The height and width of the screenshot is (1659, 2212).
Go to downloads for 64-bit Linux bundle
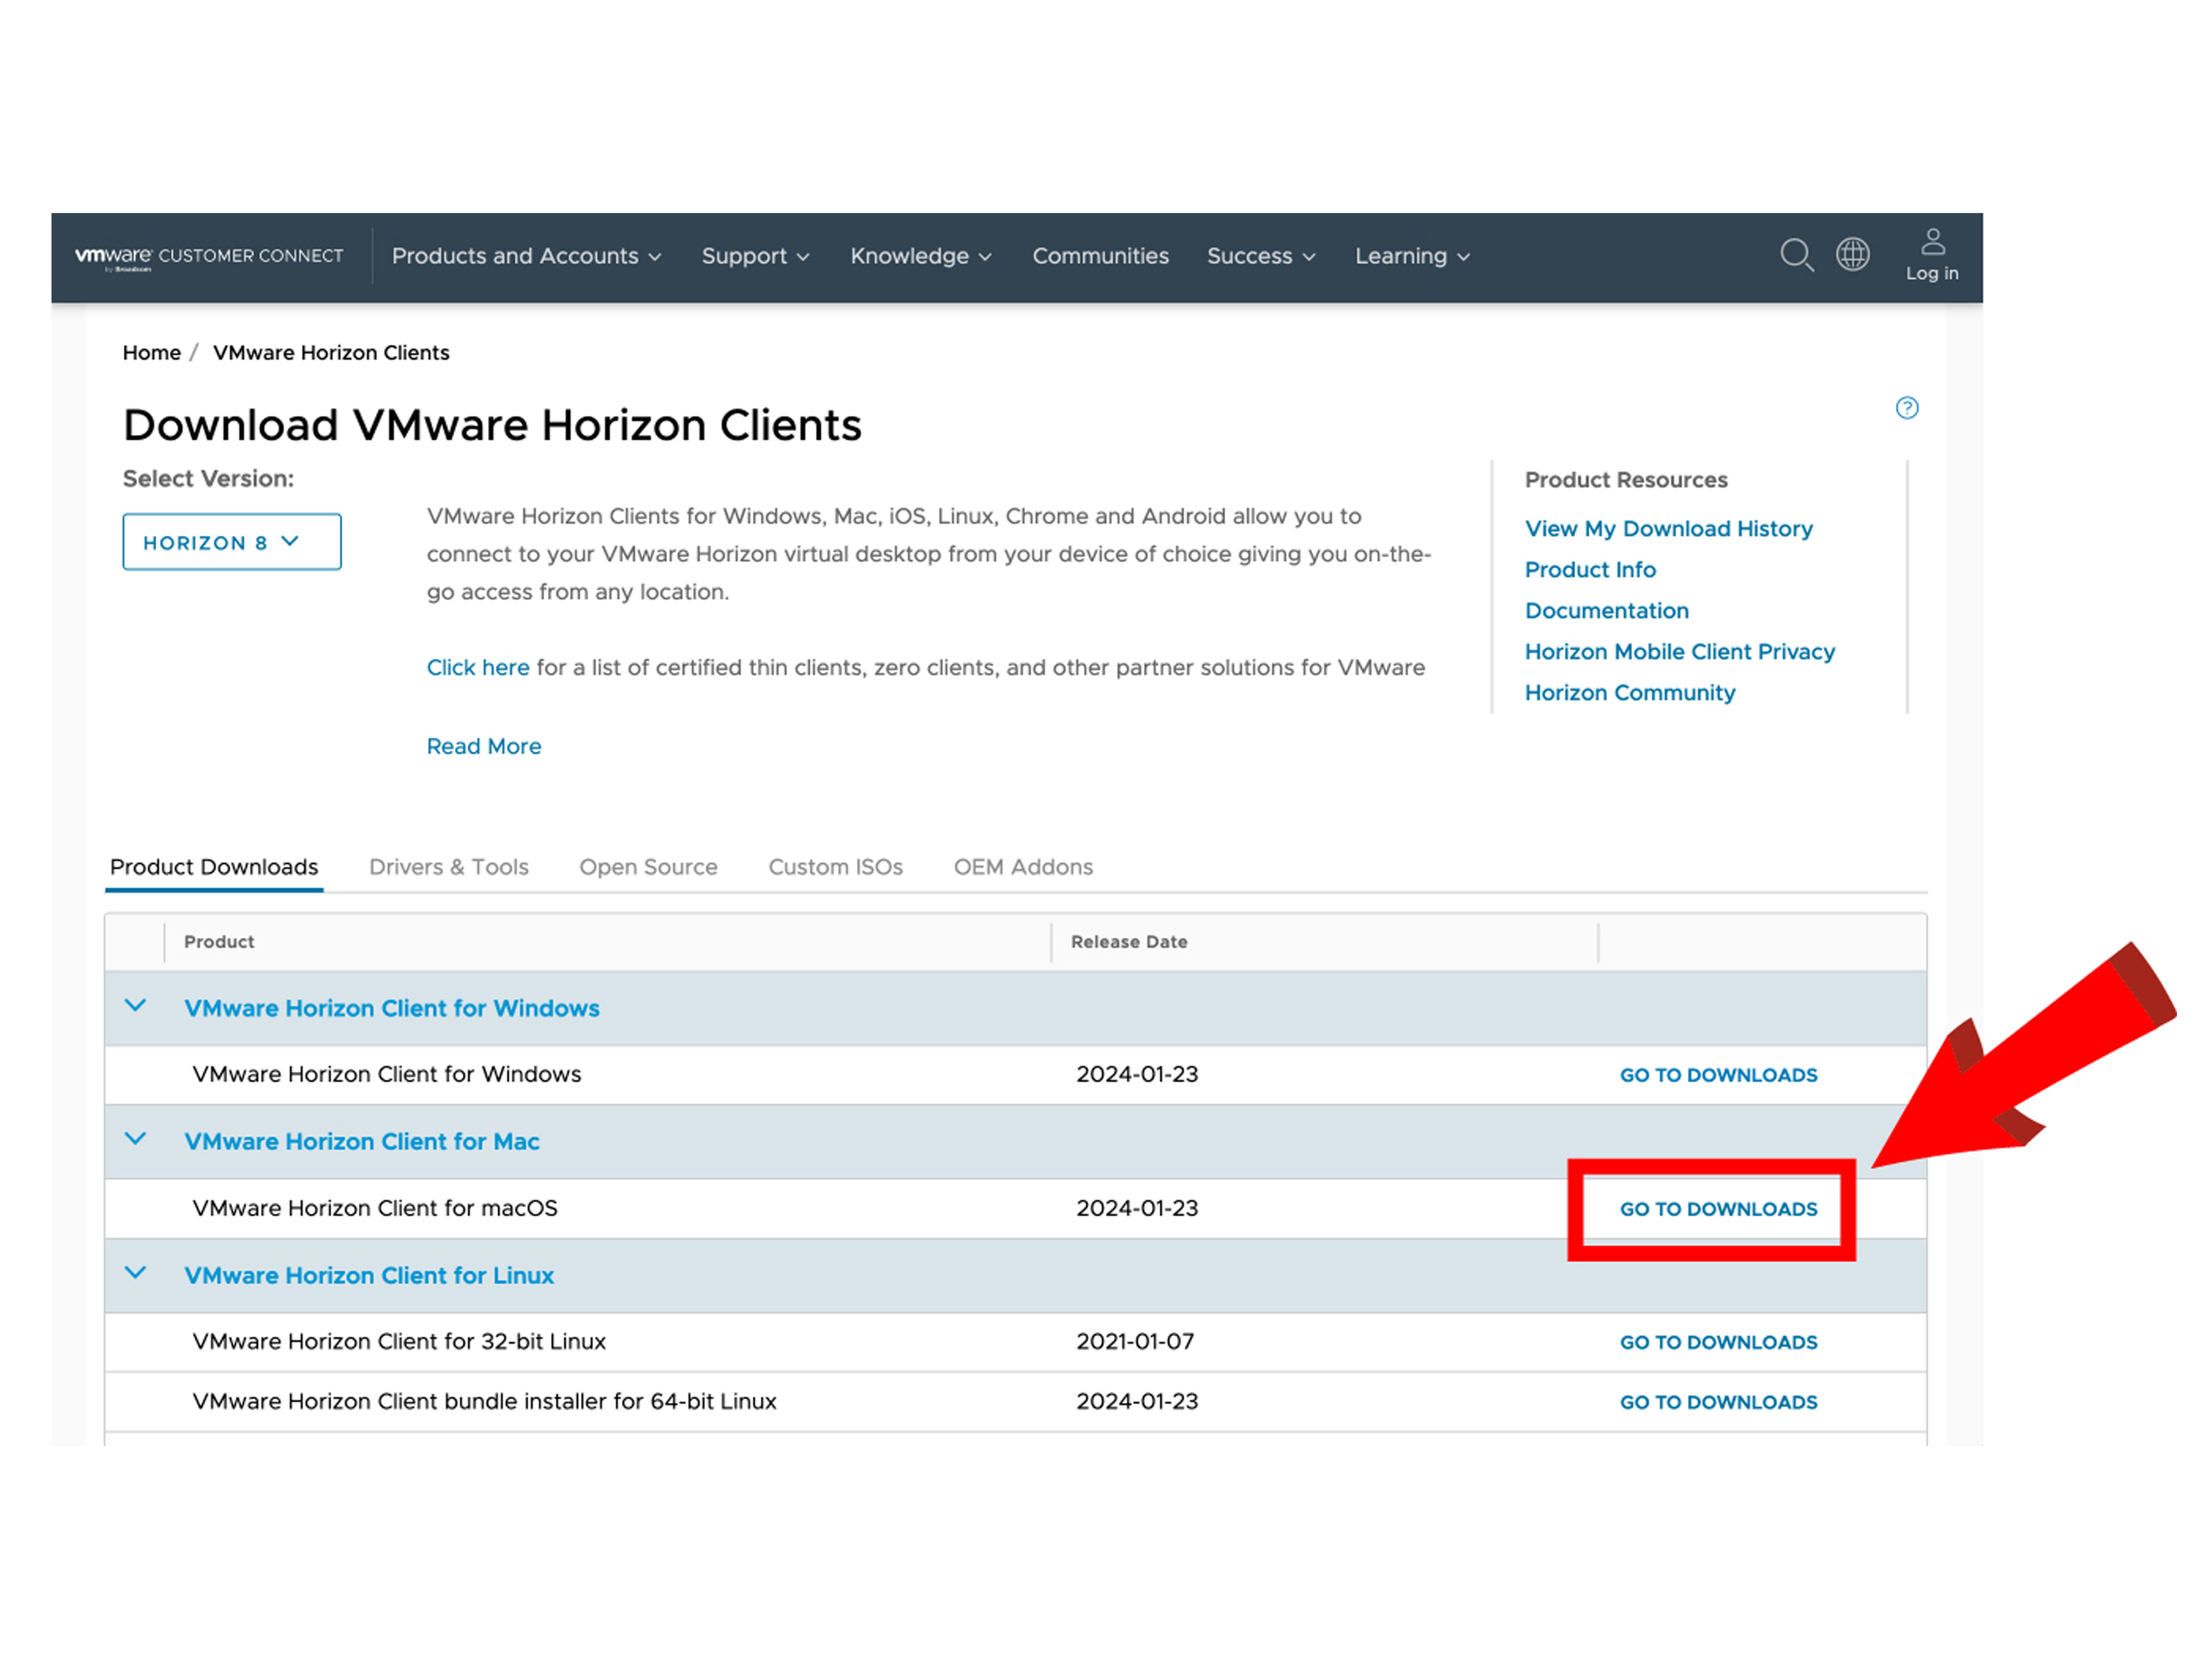point(1717,1402)
